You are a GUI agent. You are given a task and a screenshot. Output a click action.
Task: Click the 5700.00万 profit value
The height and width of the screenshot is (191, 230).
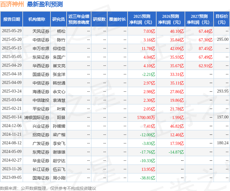coord(146,117)
